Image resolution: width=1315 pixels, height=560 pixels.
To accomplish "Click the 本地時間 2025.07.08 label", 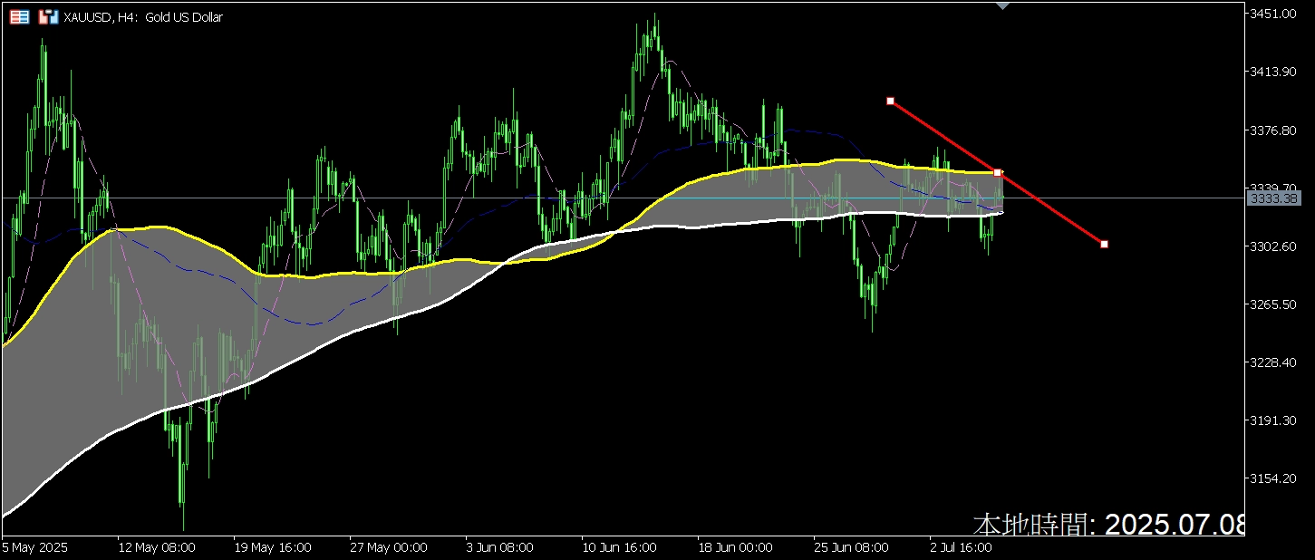I will (x=1109, y=524).
